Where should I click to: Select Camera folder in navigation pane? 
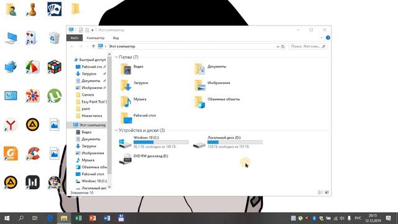85,95
